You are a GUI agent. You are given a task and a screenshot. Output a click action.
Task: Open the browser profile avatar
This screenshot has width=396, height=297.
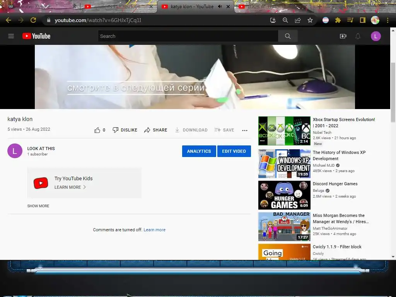[375, 20]
